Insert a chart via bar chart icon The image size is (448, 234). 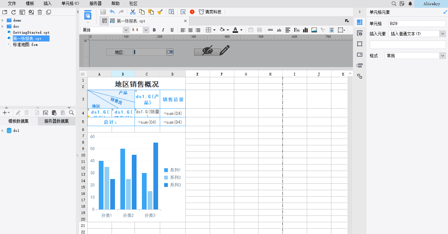point(305,30)
